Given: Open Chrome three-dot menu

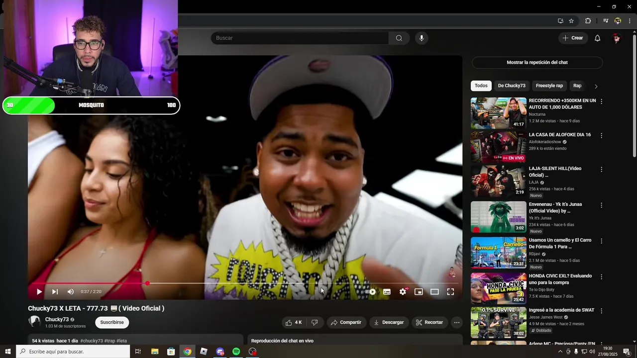Looking at the screenshot, I should 630,21.
